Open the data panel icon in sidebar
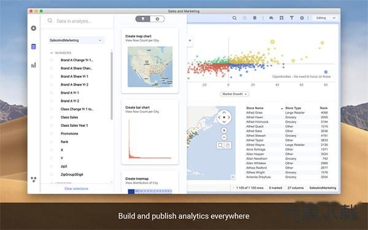This screenshot has width=368, height=230. [x=34, y=47]
